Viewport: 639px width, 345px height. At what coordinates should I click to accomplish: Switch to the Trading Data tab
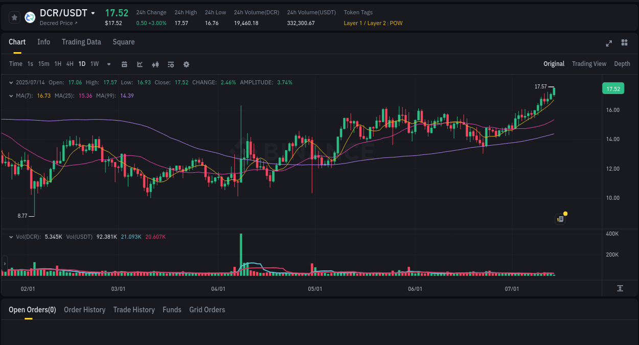[x=81, y=42]
